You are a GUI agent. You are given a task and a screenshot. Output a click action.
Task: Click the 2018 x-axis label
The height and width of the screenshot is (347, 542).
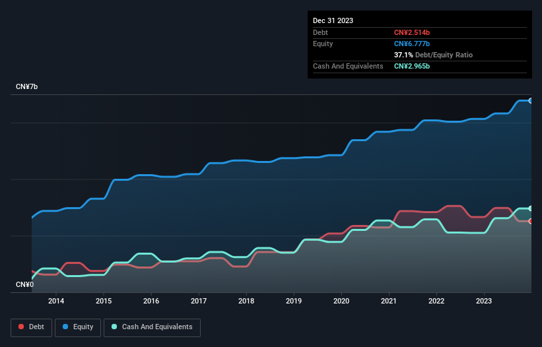click(246, 301)
